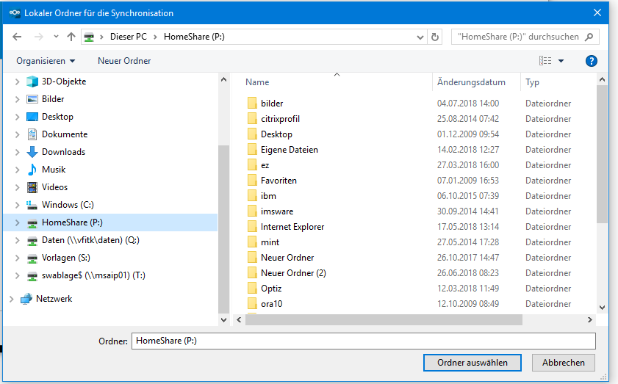The width and height of the screenshot is (618, 384).
Task: Select Desktop monitor icon in sidebar
Action: (32, 117)
